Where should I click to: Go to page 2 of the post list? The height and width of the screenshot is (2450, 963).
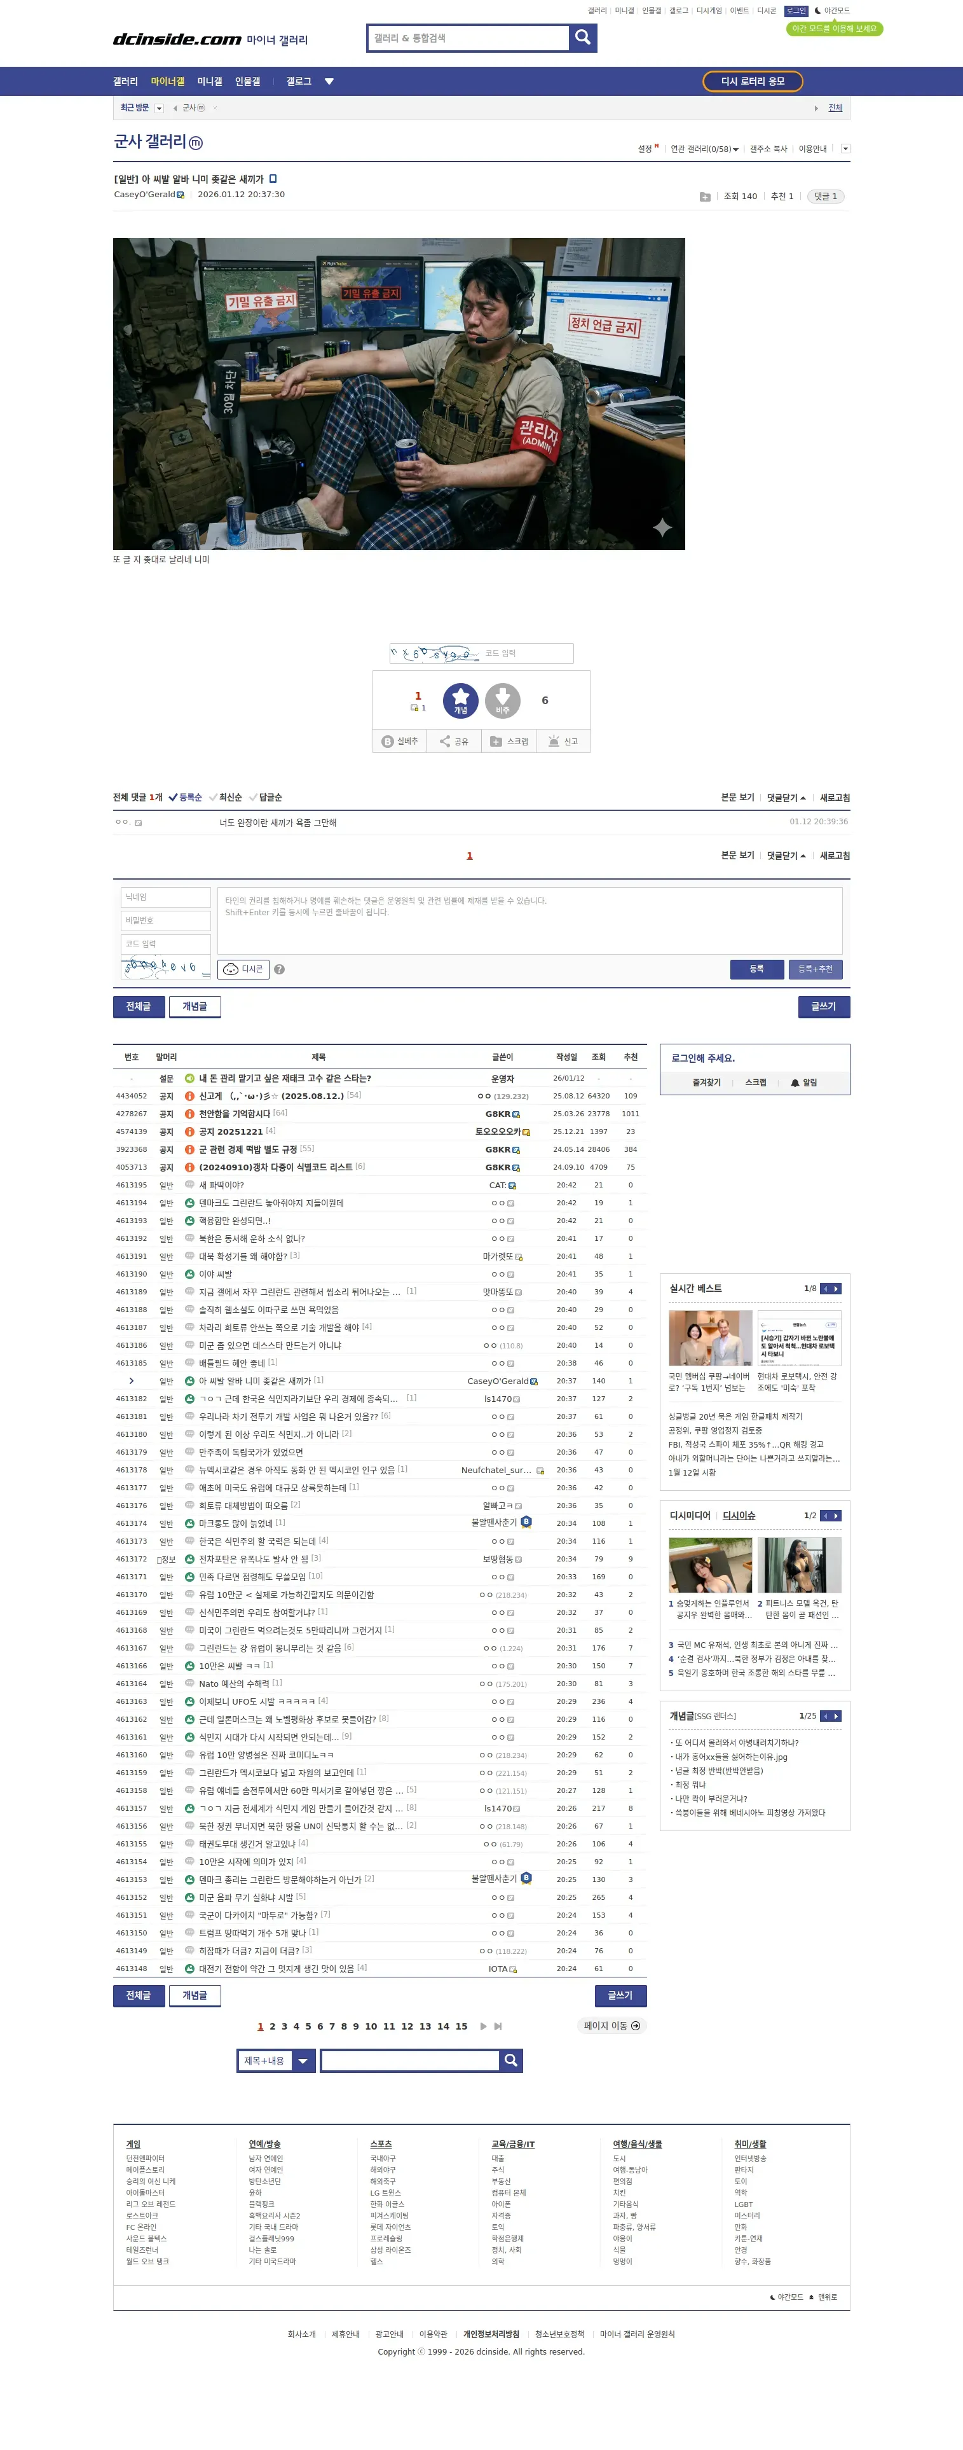click(272, 2026)
